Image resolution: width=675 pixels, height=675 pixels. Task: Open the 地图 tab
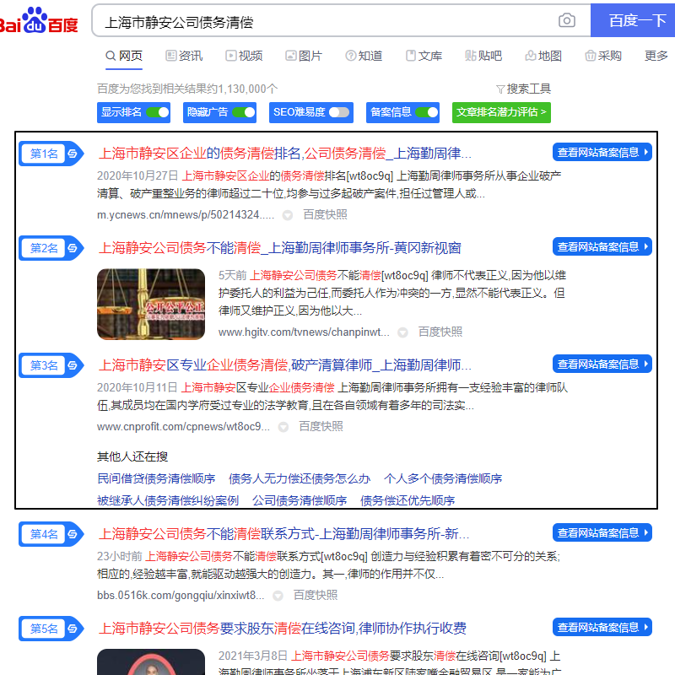(543, 56)
